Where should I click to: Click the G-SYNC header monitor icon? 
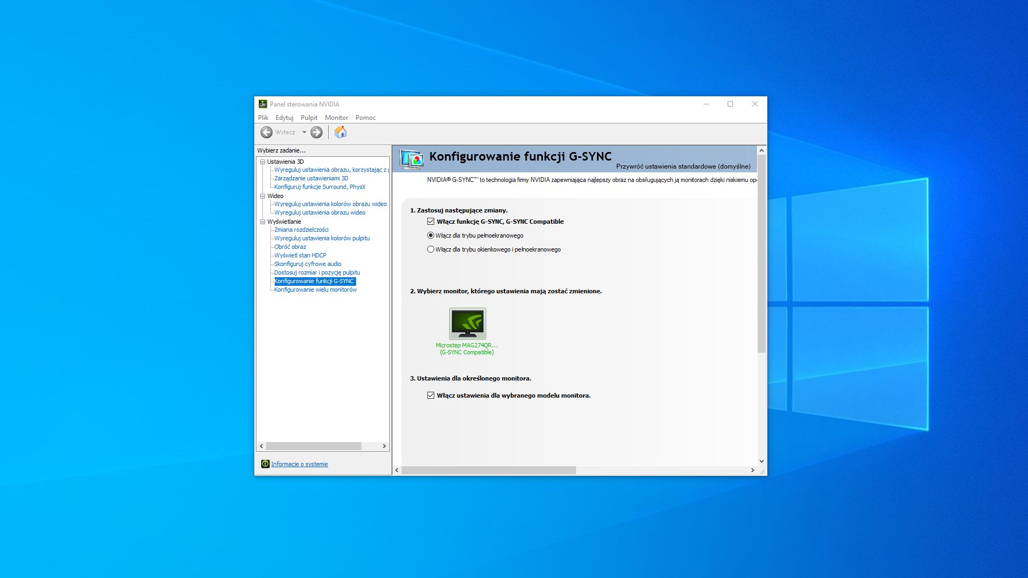(x=411, y=159)
